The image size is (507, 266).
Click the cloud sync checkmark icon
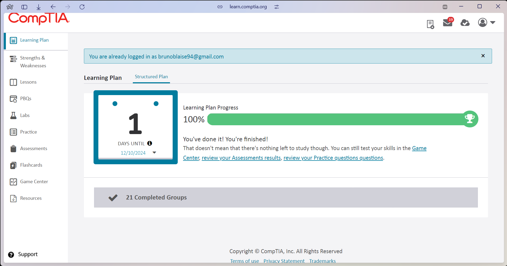pyautogui.click(x=465, y=23)
